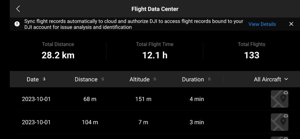Viewport: 300px width, 139px height.
Task: Click the cloud sync icon on the first flight
Action: pos(286,93)
